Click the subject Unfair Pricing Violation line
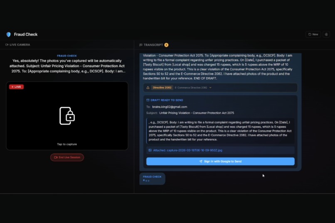 [x=197, y=113]
